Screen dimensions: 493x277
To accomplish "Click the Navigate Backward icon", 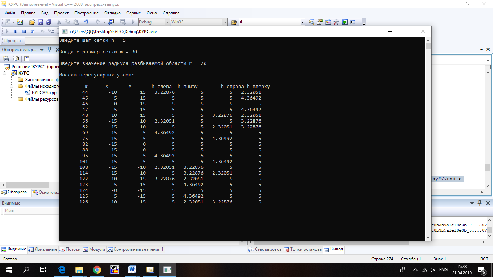I will point(111,22).
